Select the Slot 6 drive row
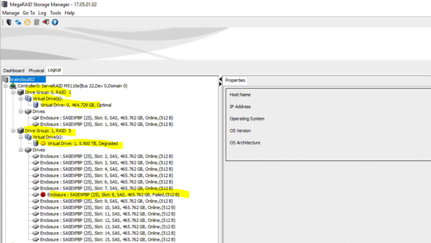This screenshot has width=431, height=243. (106, 182)
